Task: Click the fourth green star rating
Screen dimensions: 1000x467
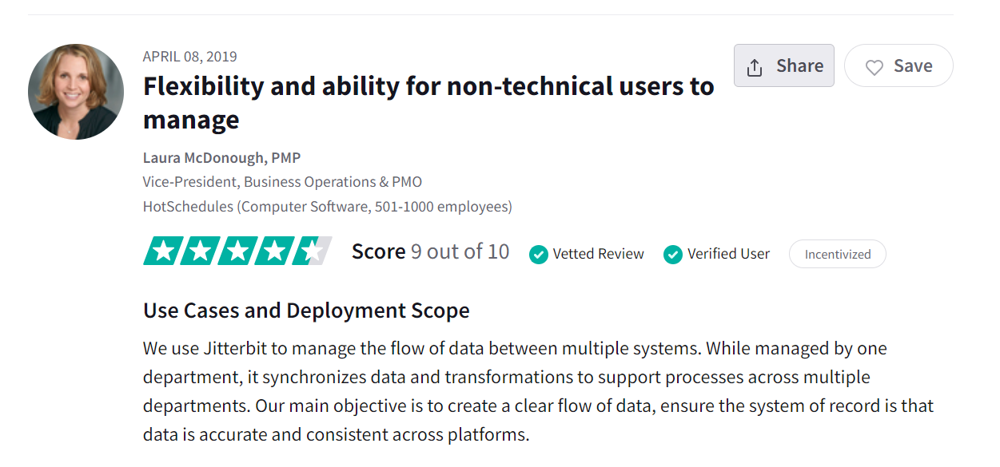Action: click(x=275, y=251)
